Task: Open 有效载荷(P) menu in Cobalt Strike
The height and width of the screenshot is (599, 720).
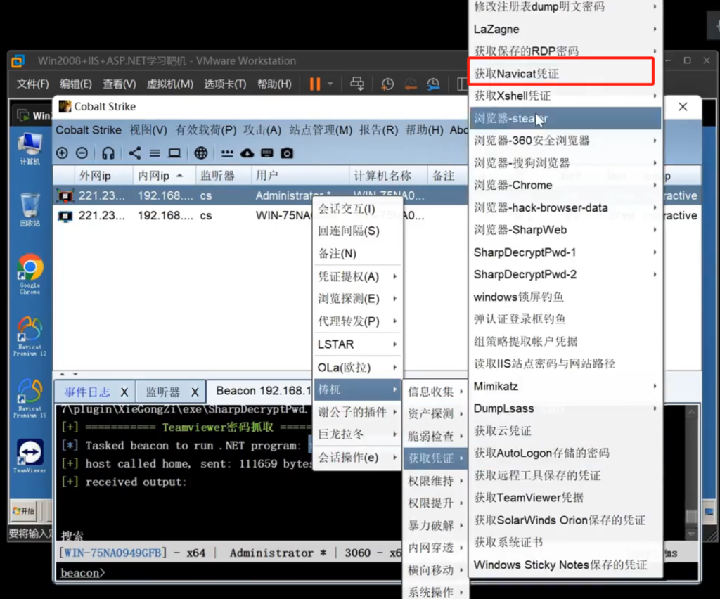Action: (206, 130)
